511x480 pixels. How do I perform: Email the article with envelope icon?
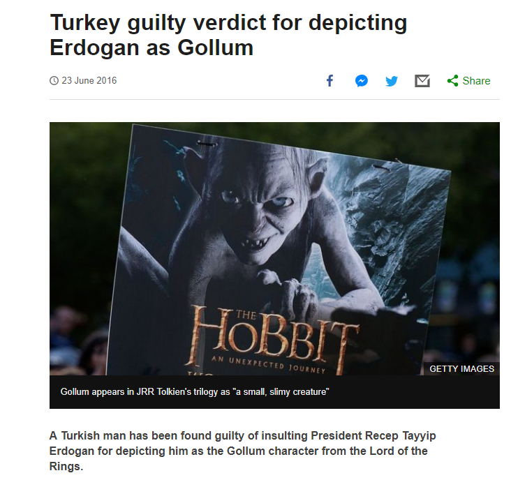422,81
